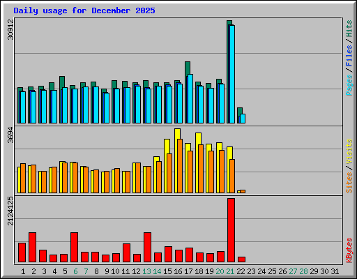Click day label 29 on the x-axis
357x279 pixels.
click(314, 271)
